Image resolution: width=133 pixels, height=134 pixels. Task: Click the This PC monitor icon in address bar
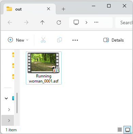pyautogui.click(x=76, y=22)
